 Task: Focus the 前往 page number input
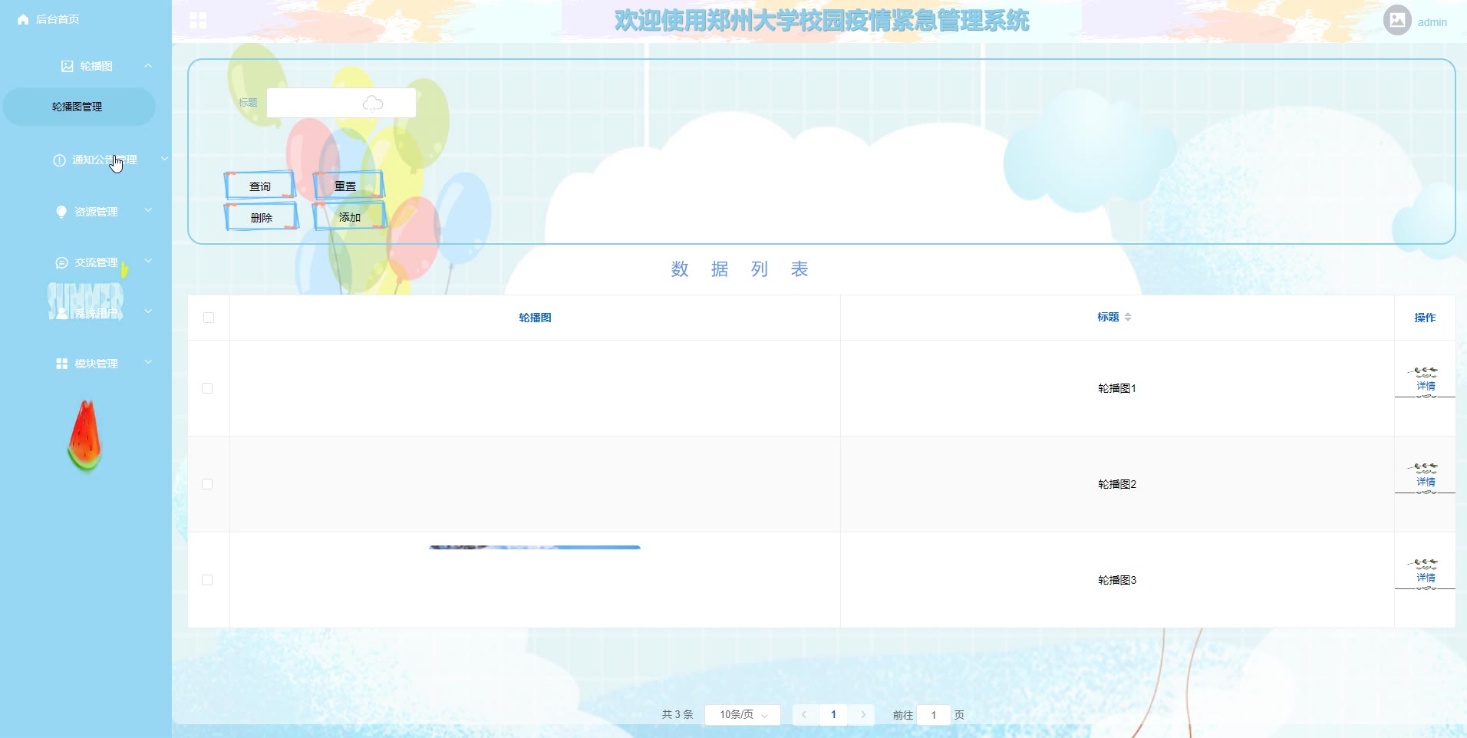(934, 714)
